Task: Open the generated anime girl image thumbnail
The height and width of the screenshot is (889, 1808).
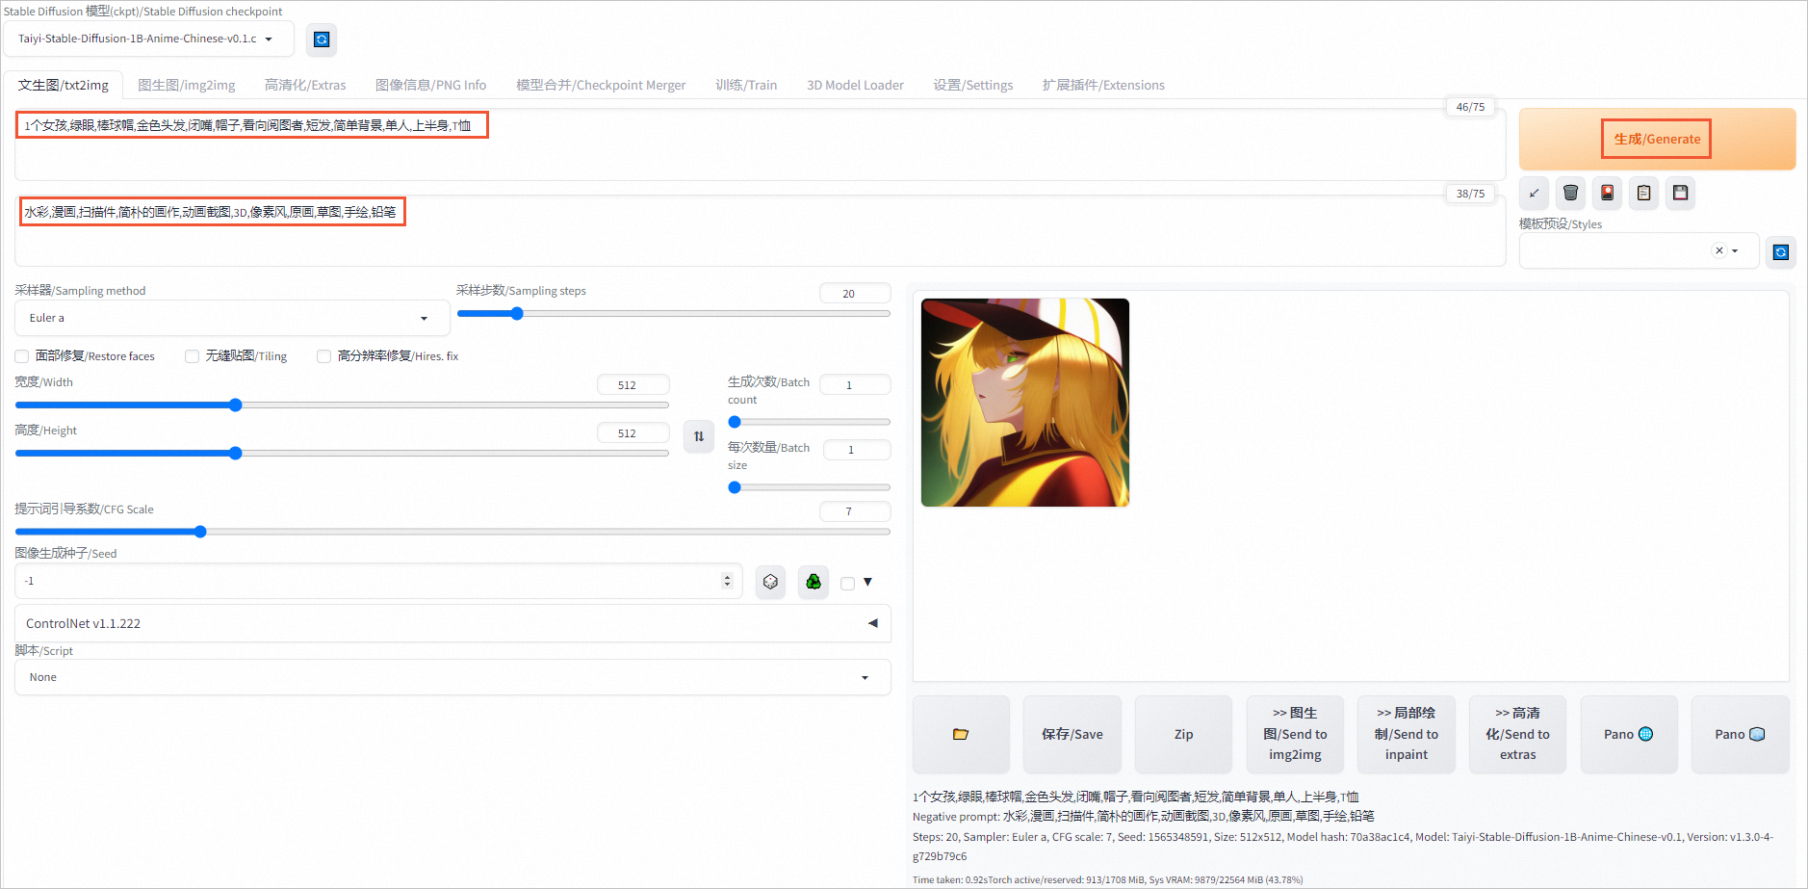Action: pos(1025,403)
